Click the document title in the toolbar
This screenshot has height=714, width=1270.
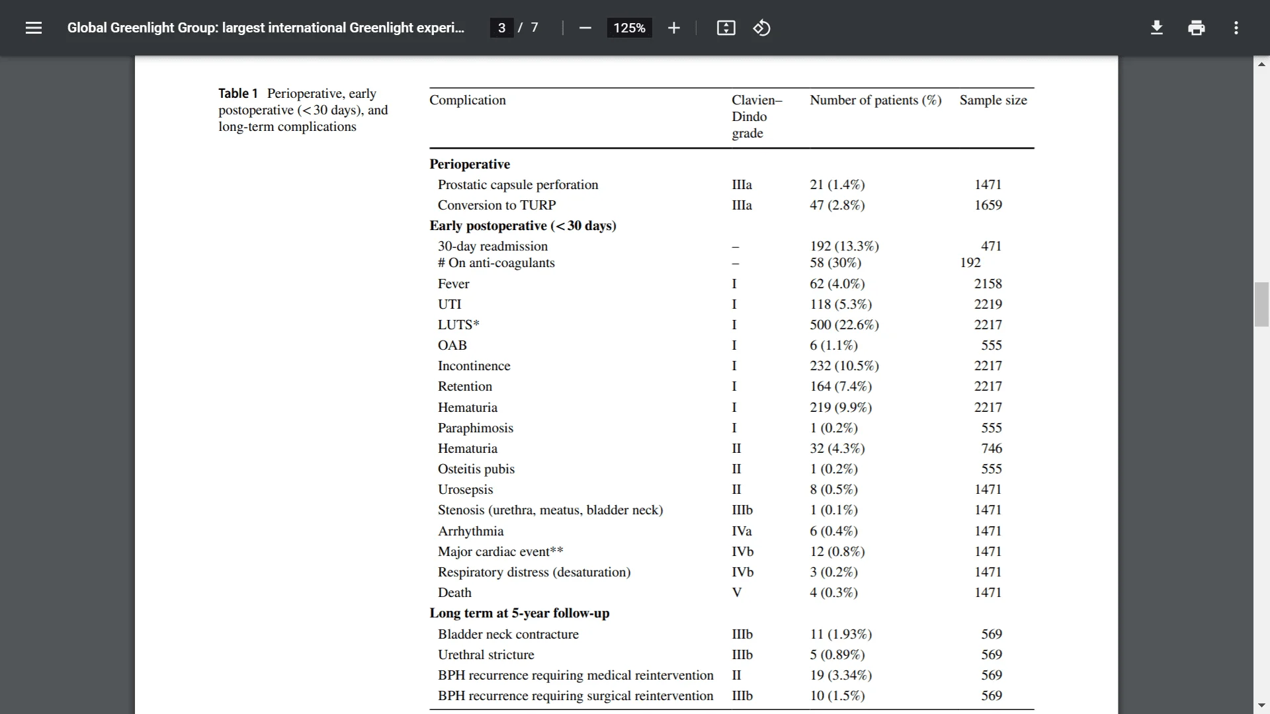[x=266, y=28]
